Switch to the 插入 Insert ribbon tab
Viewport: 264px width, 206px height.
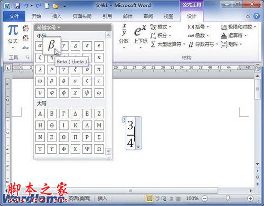[x=56, y=16]
